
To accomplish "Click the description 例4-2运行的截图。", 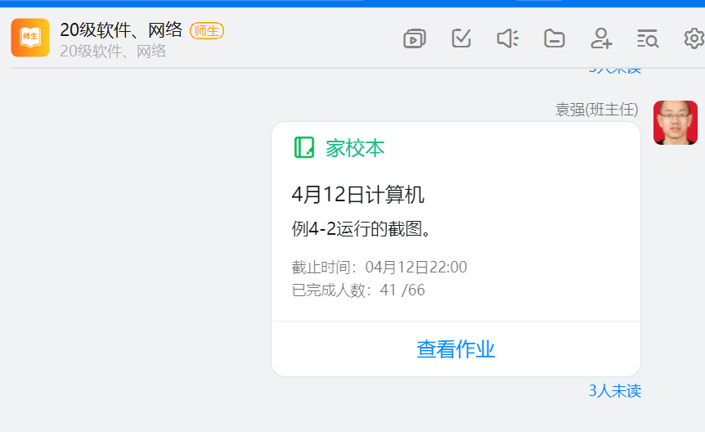I will (x=361, y=229).
